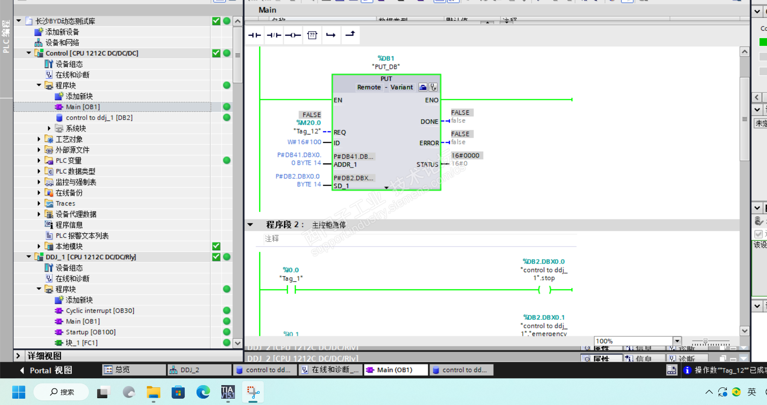767x405 pixels.
Task: Collapse the Control [CPU 1212C DC/DC/DC] node
Action: tap(29, 53)
